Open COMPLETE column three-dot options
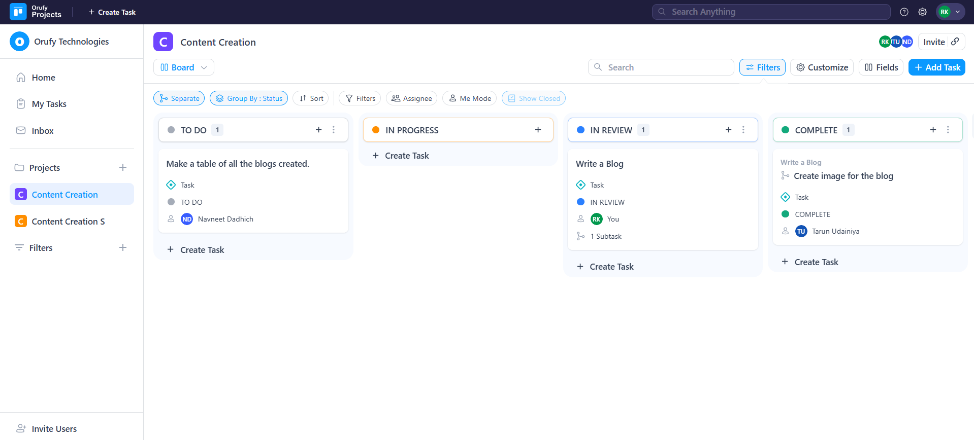 coord(948,130)
